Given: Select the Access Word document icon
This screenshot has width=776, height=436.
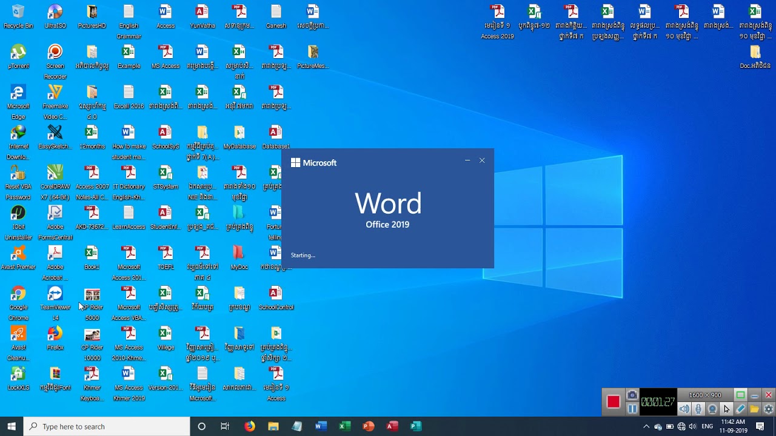Looking at the screenshot, I should [x=166, y=17].
